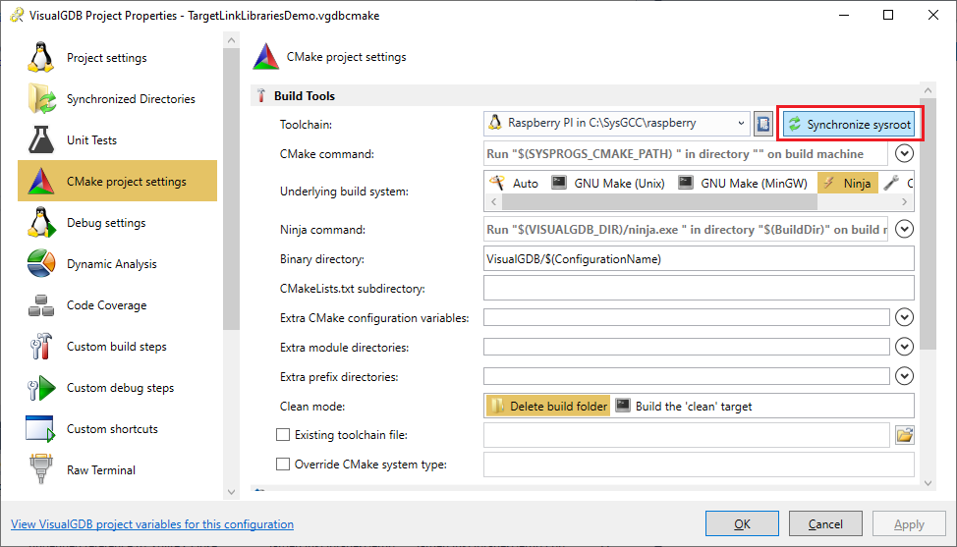Select Auto build system option
This screenshot has width=957, height=547.
(515, 183)
